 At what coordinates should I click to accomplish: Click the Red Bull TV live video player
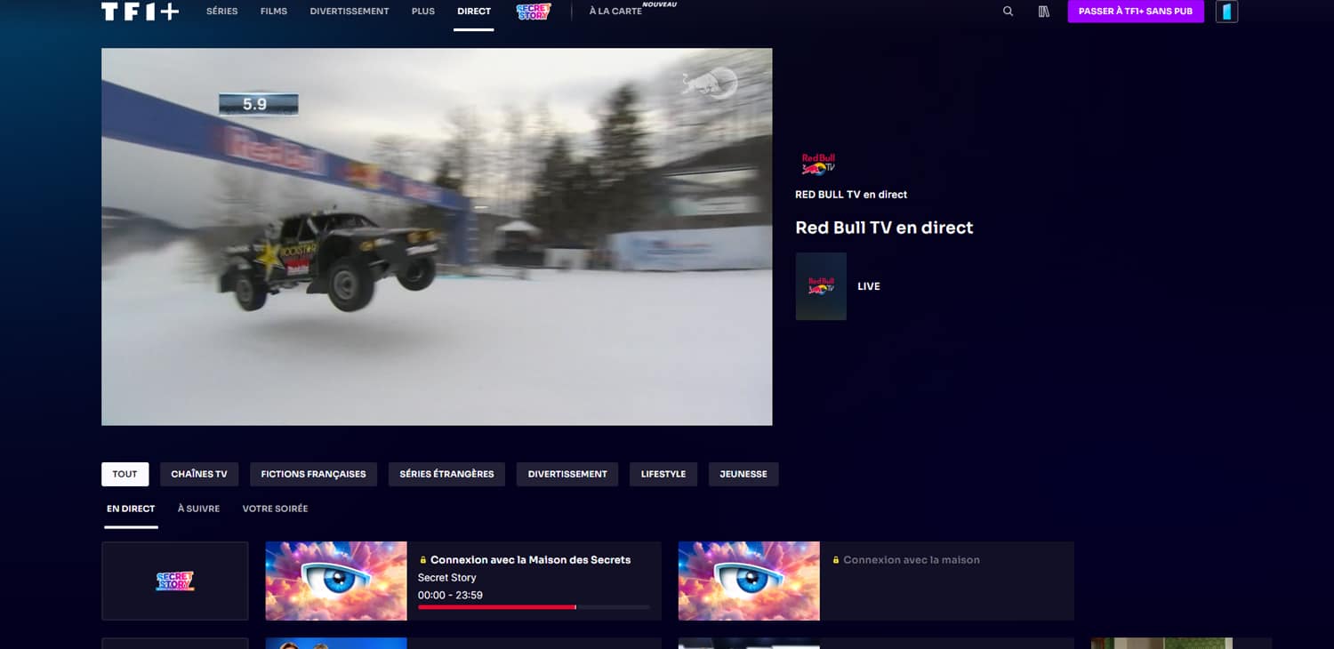point(437,236)
